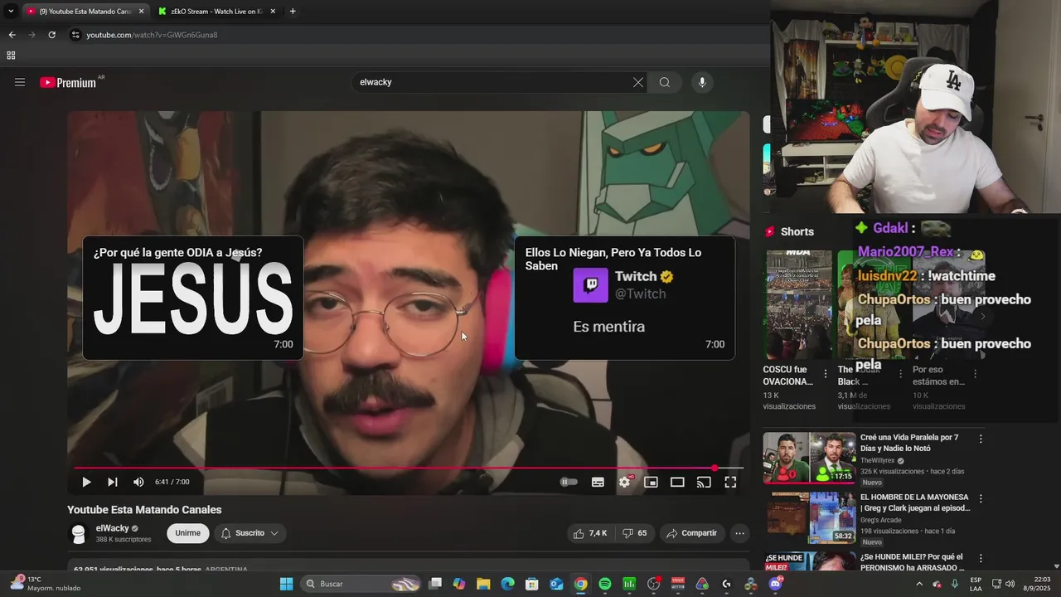
Task: Open more actions menu beside Compartir
Action: [x=740, y=533]
